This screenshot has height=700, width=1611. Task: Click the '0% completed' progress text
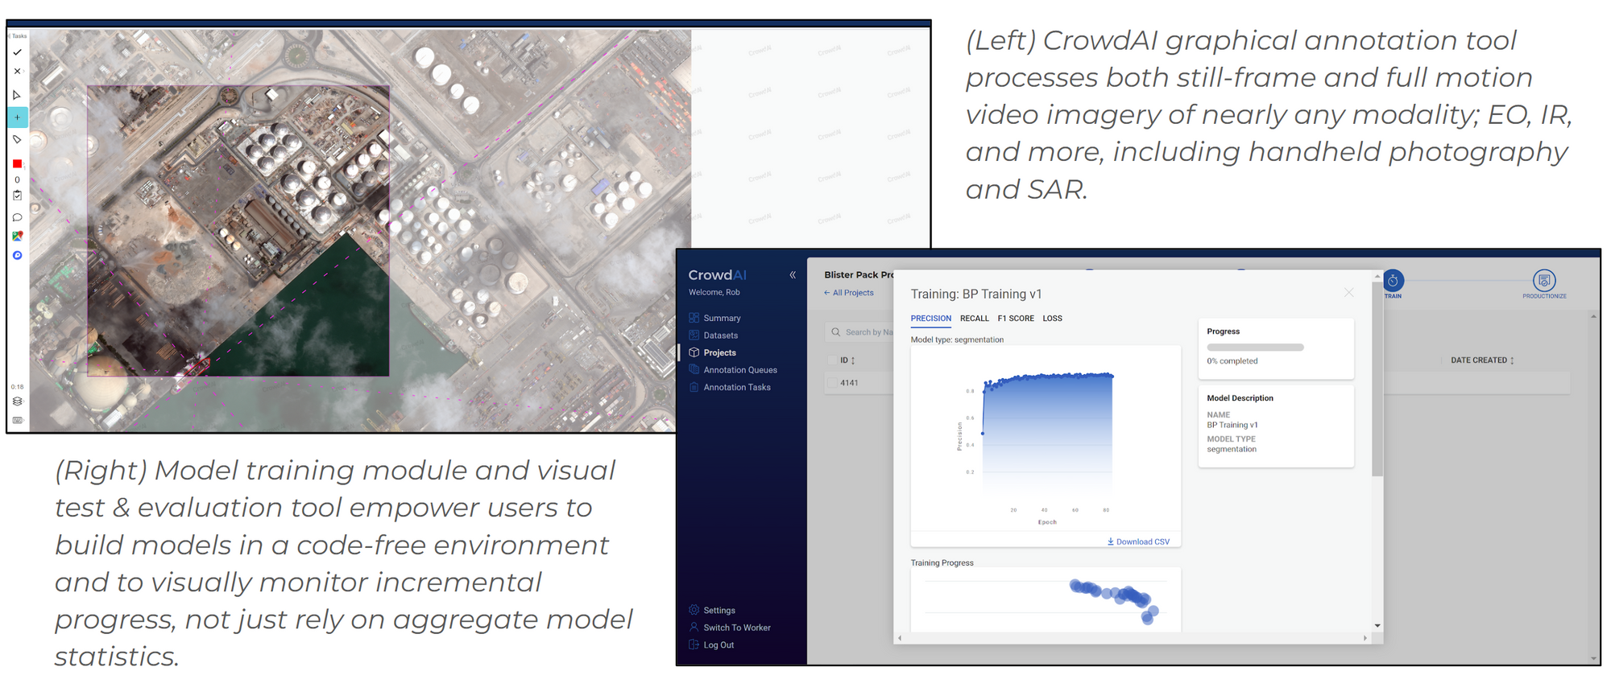(x=1232, y=361)
